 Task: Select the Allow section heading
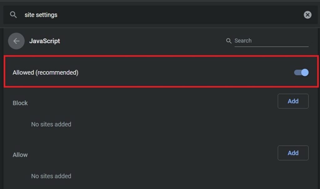(x=20, y=155)
